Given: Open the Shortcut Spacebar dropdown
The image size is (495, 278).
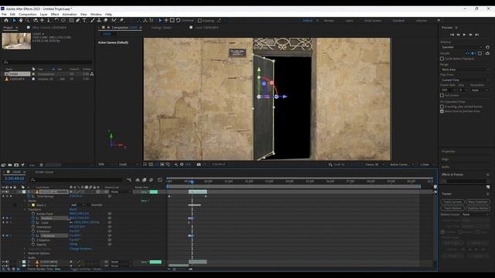Looking at the screenshot, I should coord(462,47).
